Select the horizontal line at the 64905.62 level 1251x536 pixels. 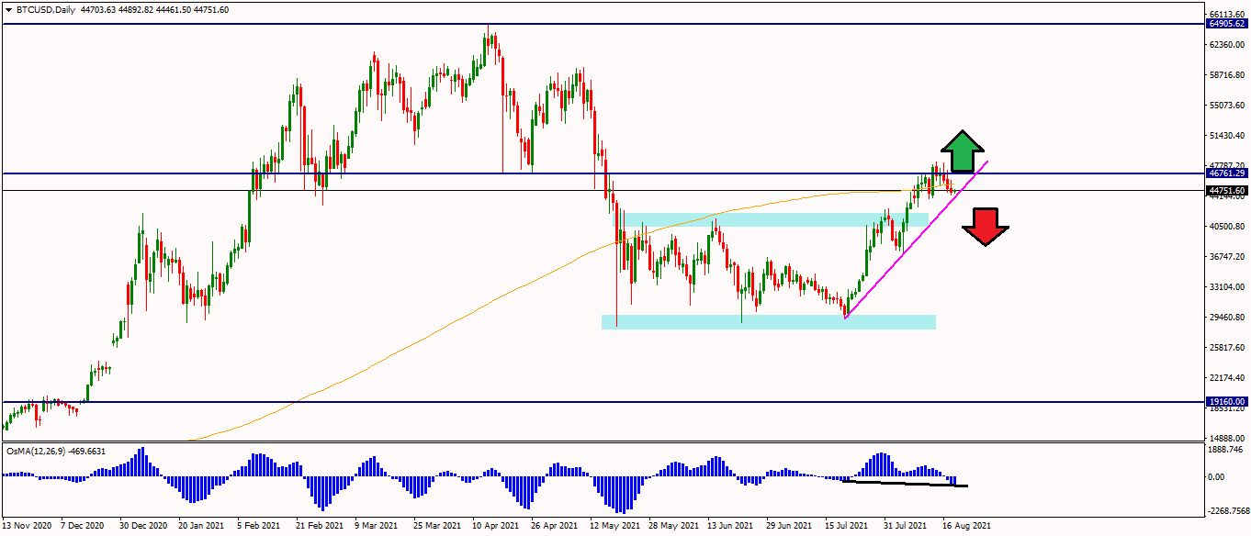[x=276, y=24]
